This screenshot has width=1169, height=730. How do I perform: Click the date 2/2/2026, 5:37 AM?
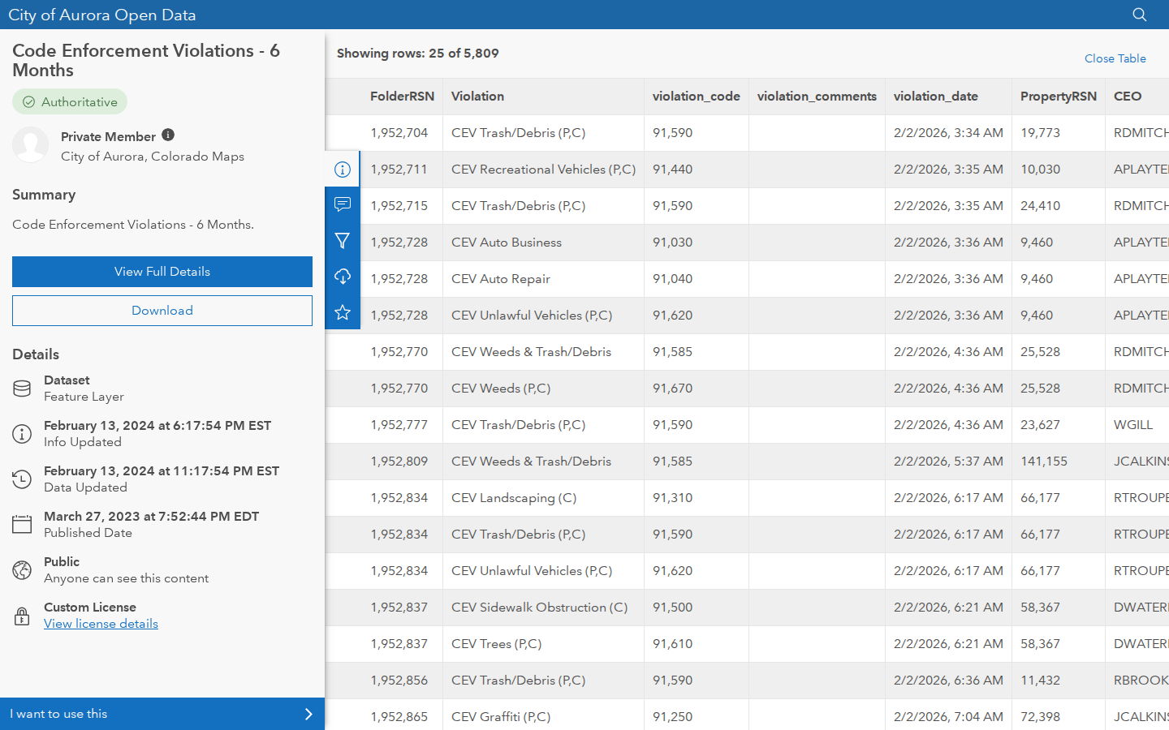coord(948,462)
